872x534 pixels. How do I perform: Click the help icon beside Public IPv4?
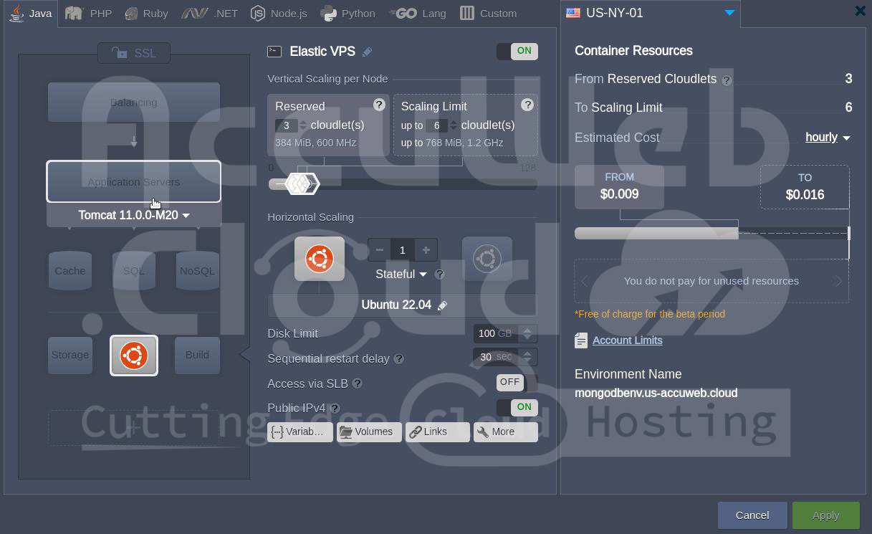tap(335, 409)
